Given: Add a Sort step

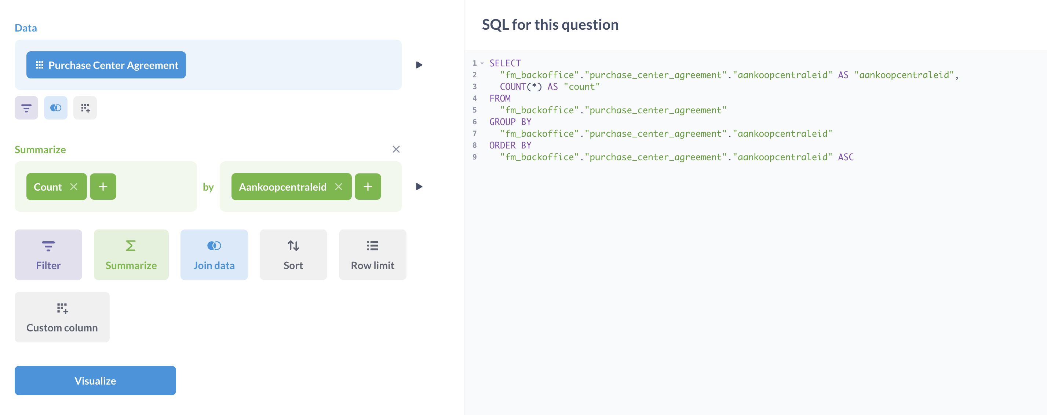Looking at the screenshot, I should pos(293,254).
